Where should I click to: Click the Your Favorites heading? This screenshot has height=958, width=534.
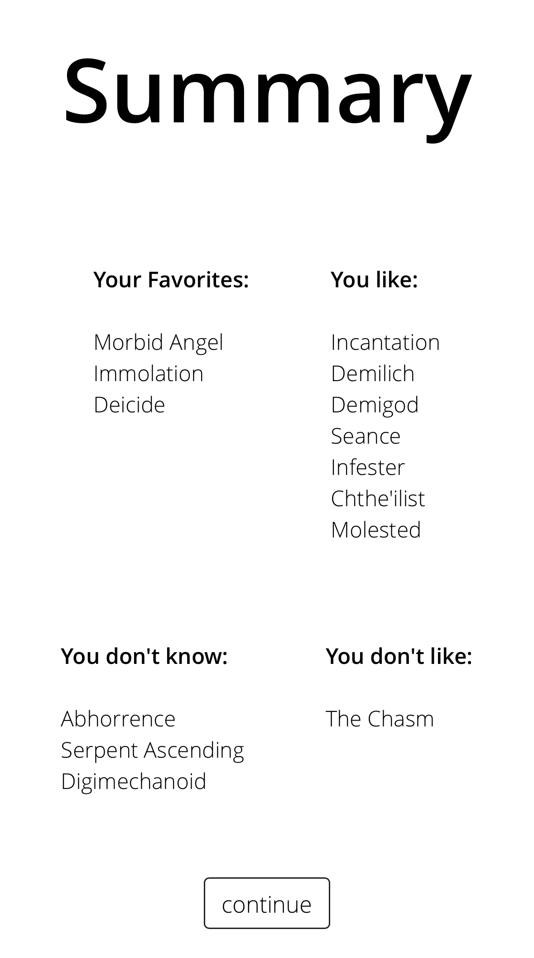pos(171,280)
